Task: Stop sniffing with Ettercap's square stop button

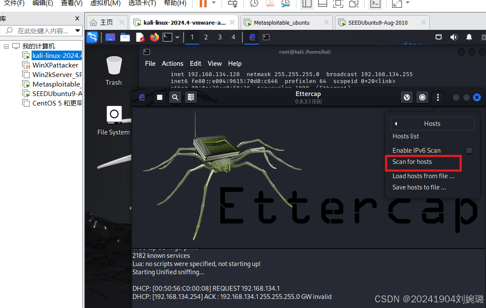Action: click(x=160, y=97)
